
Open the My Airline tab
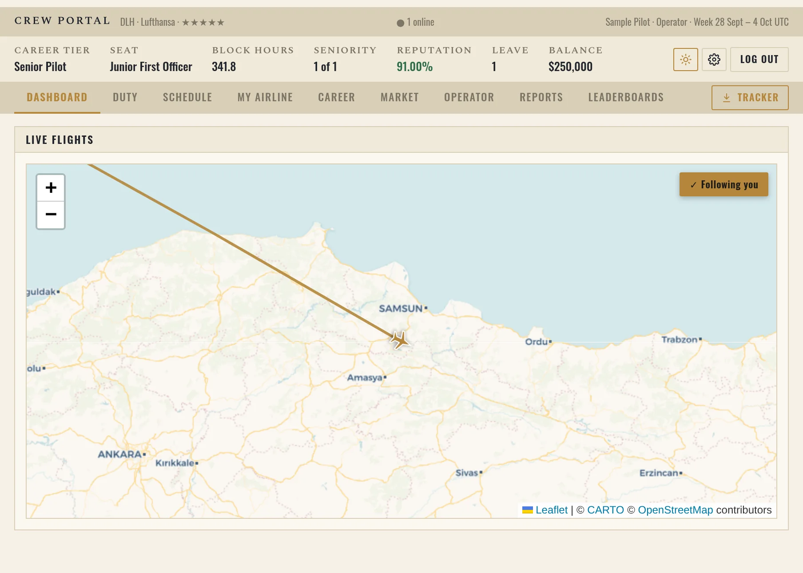[265, 97]
